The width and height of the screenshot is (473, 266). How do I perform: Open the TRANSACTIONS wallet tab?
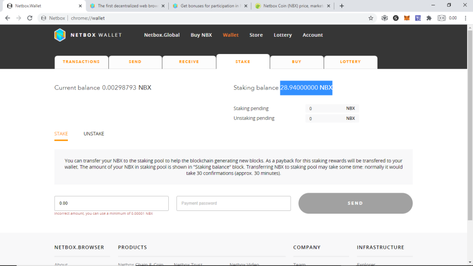tap(81, 62)
